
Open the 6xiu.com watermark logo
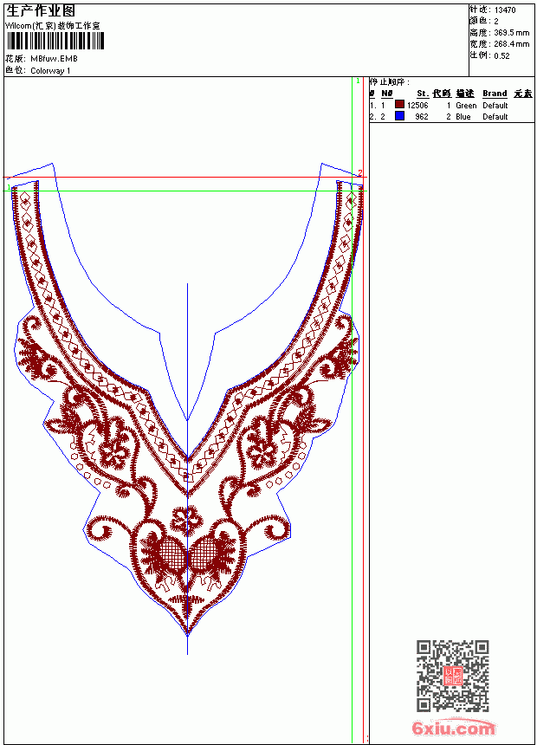(453, 728)
